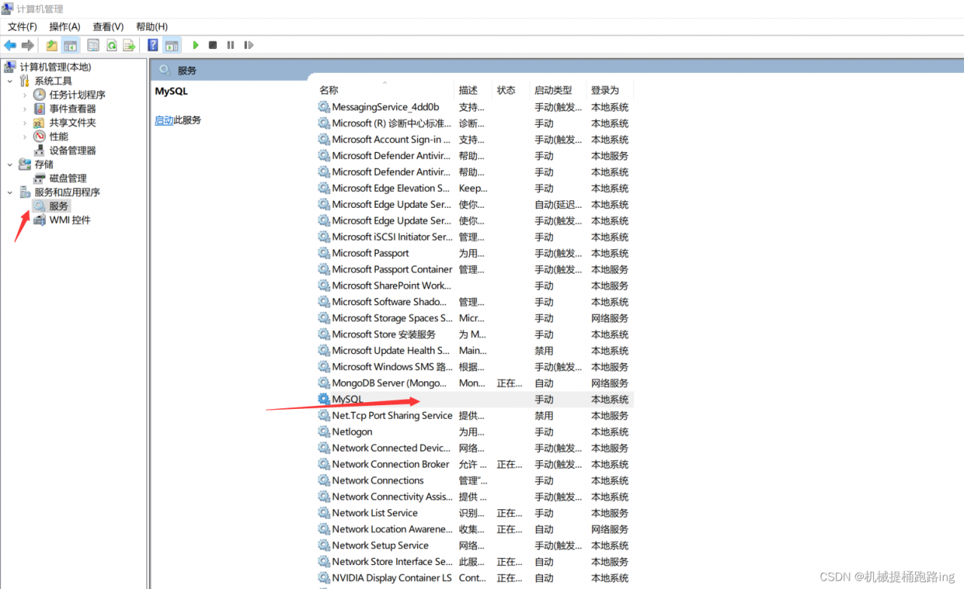Sort services by the 名称 column header
Screen dimensions: 964x589
coord(384,90)
